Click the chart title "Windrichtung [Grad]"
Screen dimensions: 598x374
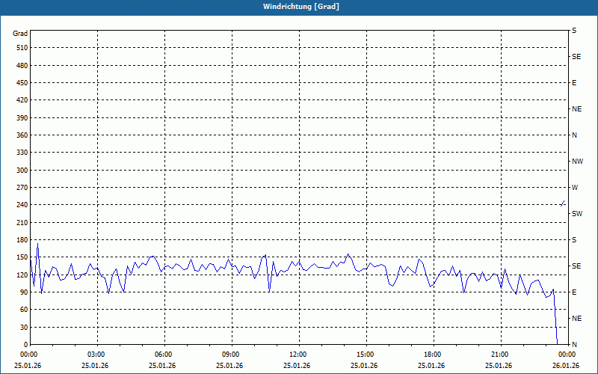[x=301, y=7]
